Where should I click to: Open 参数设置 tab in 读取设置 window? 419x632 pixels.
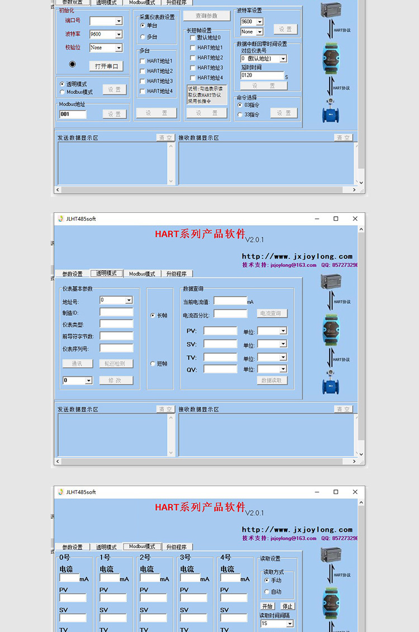(73, 547)
